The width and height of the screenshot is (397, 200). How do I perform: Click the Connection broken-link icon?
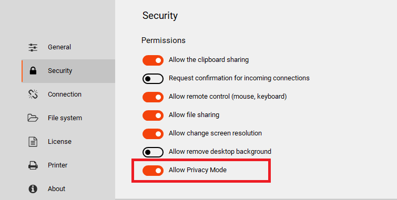click(33, 94)
